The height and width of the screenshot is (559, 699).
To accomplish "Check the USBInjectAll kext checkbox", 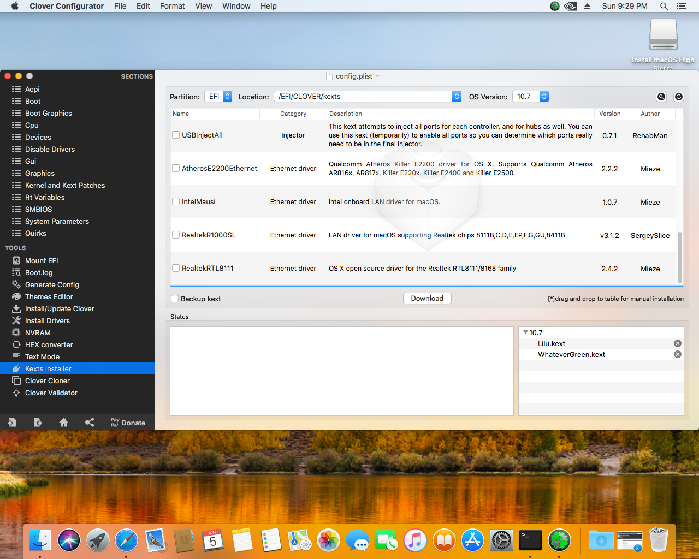I will (176, 135).
